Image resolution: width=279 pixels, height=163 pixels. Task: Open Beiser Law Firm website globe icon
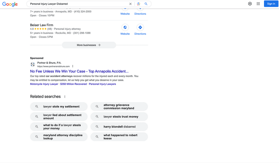pyautogui.click(x=125, y=27)
